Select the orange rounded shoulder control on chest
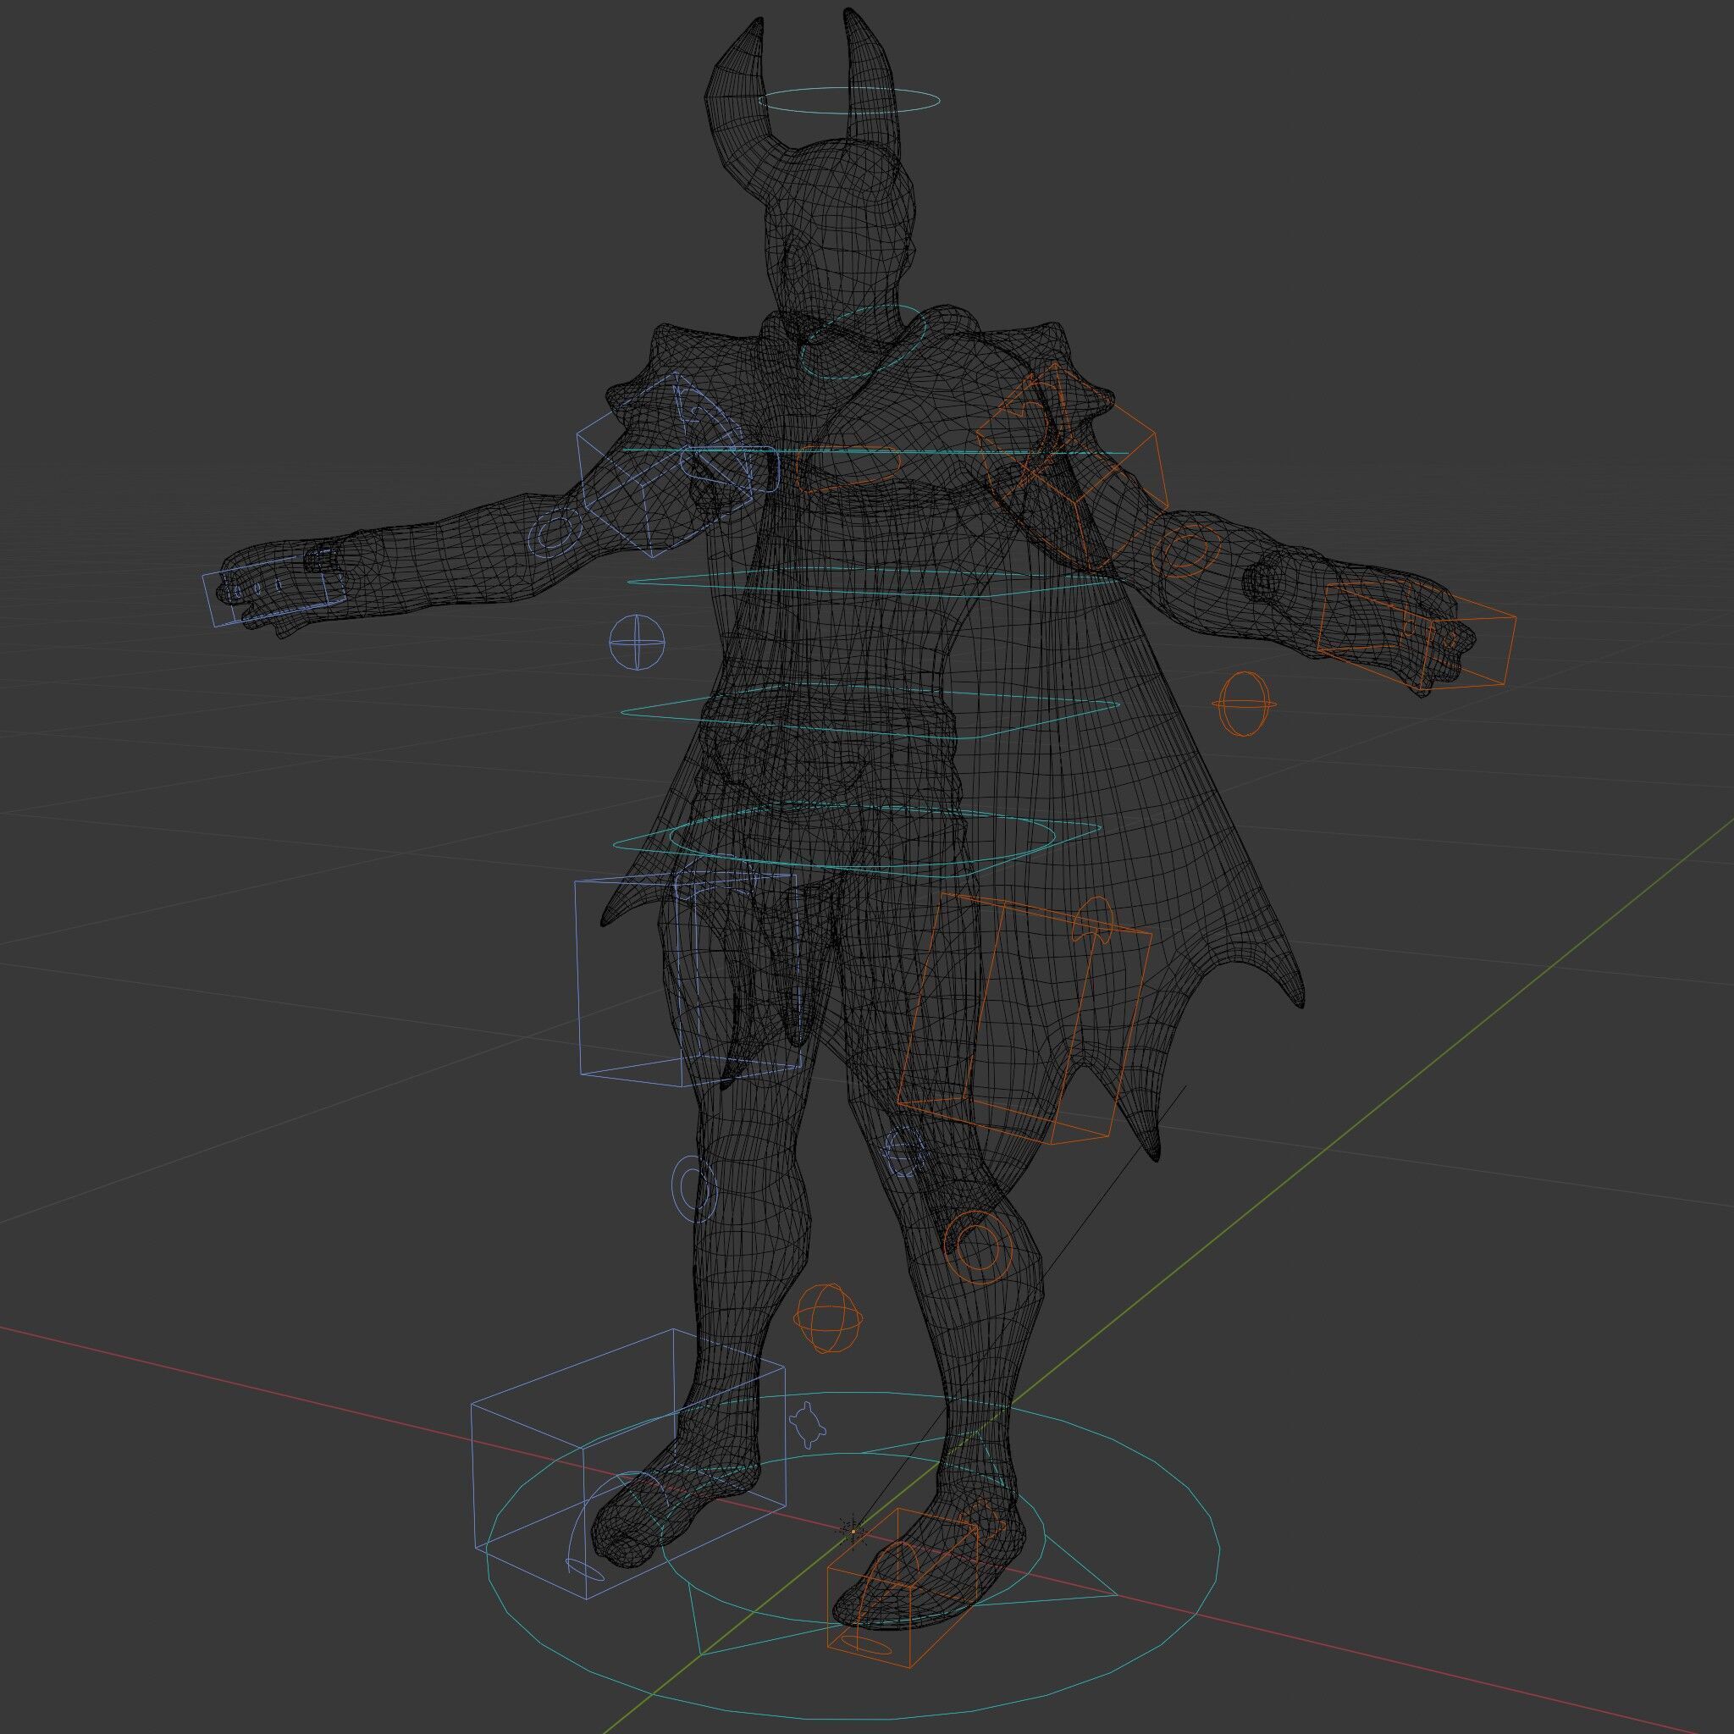Image resolution: width=1734 pixels, height=1734 pixels. [848, 470]
